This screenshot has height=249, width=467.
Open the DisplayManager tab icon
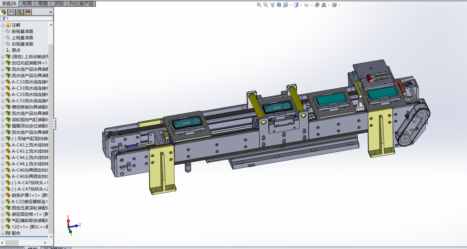pyautogui.click(x=28, y=12)
